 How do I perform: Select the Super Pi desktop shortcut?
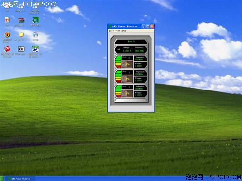pos(35,51)
